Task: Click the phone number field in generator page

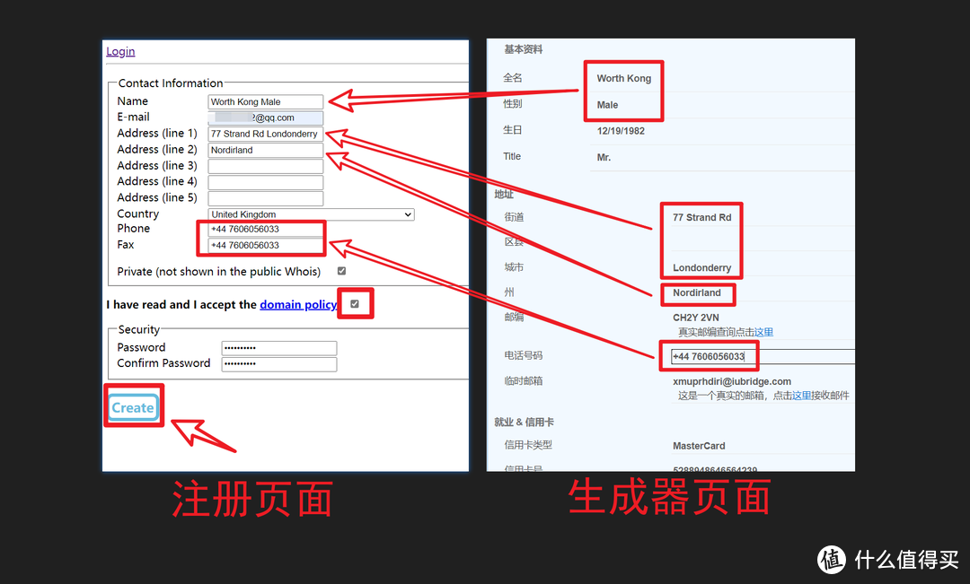Action: 763,356
